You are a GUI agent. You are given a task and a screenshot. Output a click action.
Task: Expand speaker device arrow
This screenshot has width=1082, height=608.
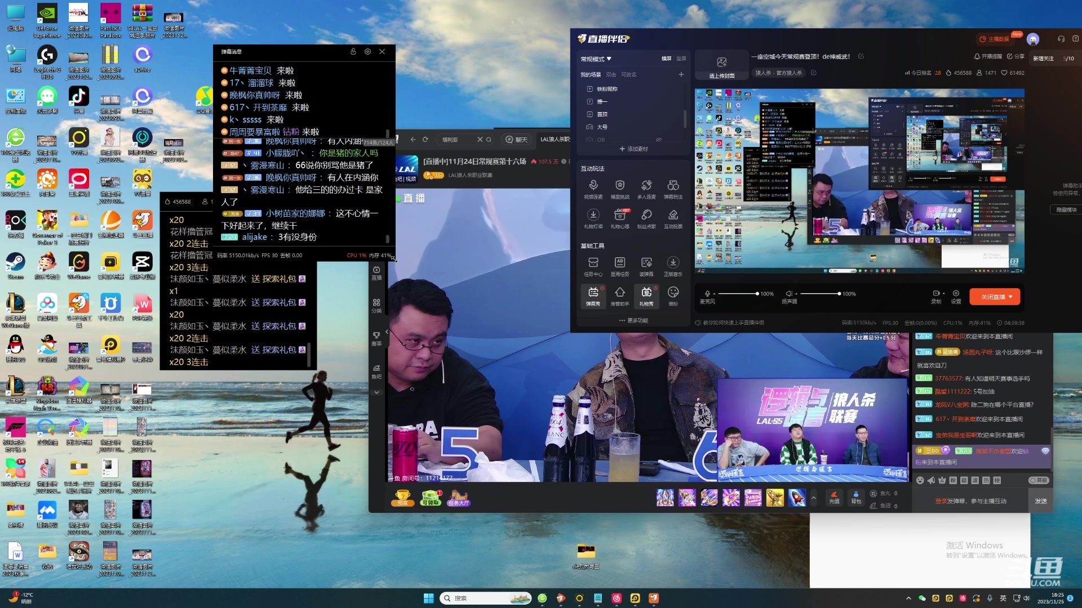[x=796, y=294]
